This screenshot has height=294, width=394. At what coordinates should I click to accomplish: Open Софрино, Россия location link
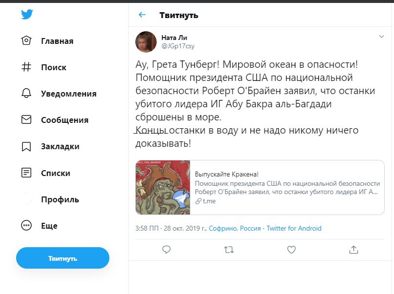pos(236,228)
